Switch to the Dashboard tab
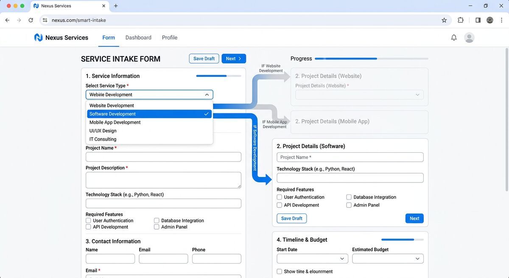 (x=138, y=37)
